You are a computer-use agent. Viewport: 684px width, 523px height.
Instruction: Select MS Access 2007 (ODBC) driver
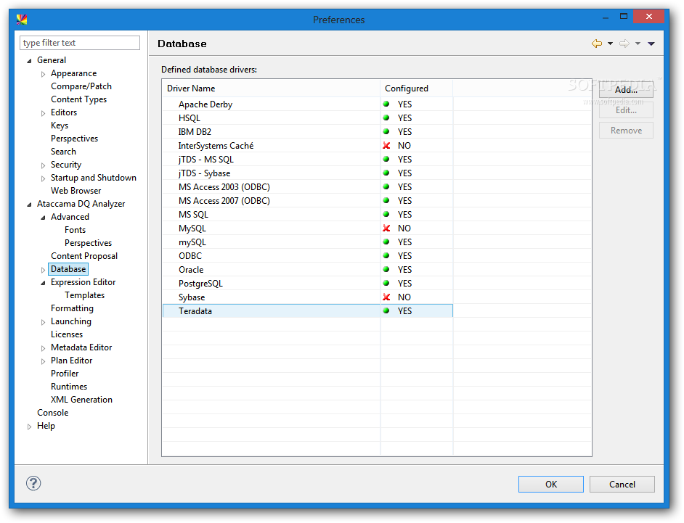(308, 201)
